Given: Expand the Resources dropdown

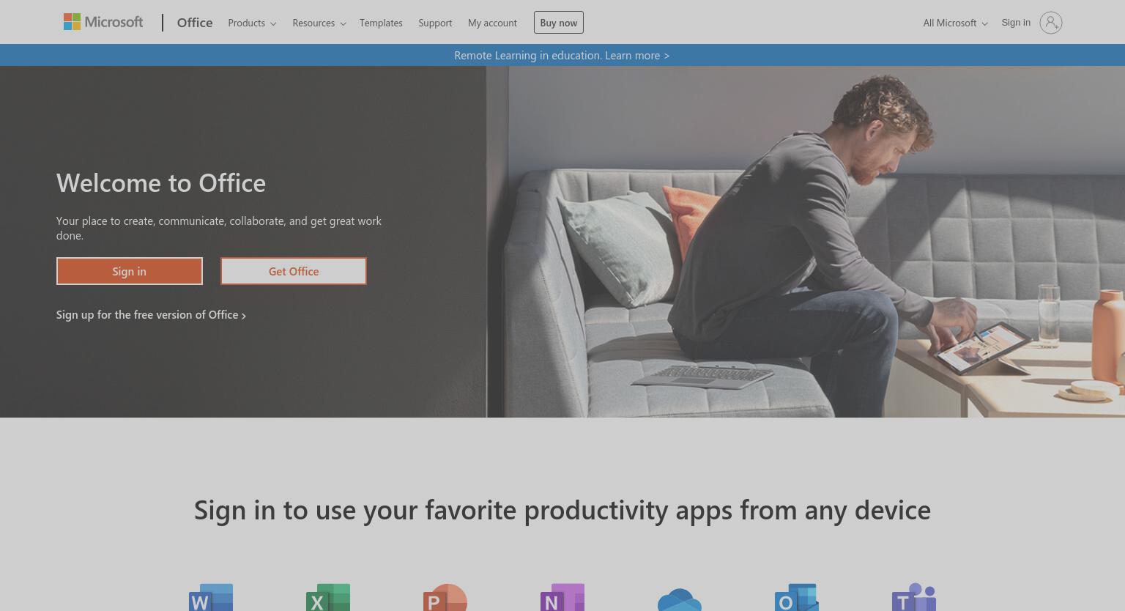Looking at the screenshot, I should click(x=319, y=23).
